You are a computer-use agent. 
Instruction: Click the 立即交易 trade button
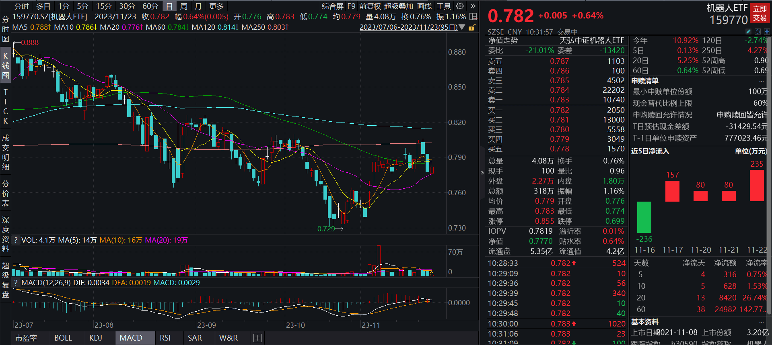(x=760, y=13)
